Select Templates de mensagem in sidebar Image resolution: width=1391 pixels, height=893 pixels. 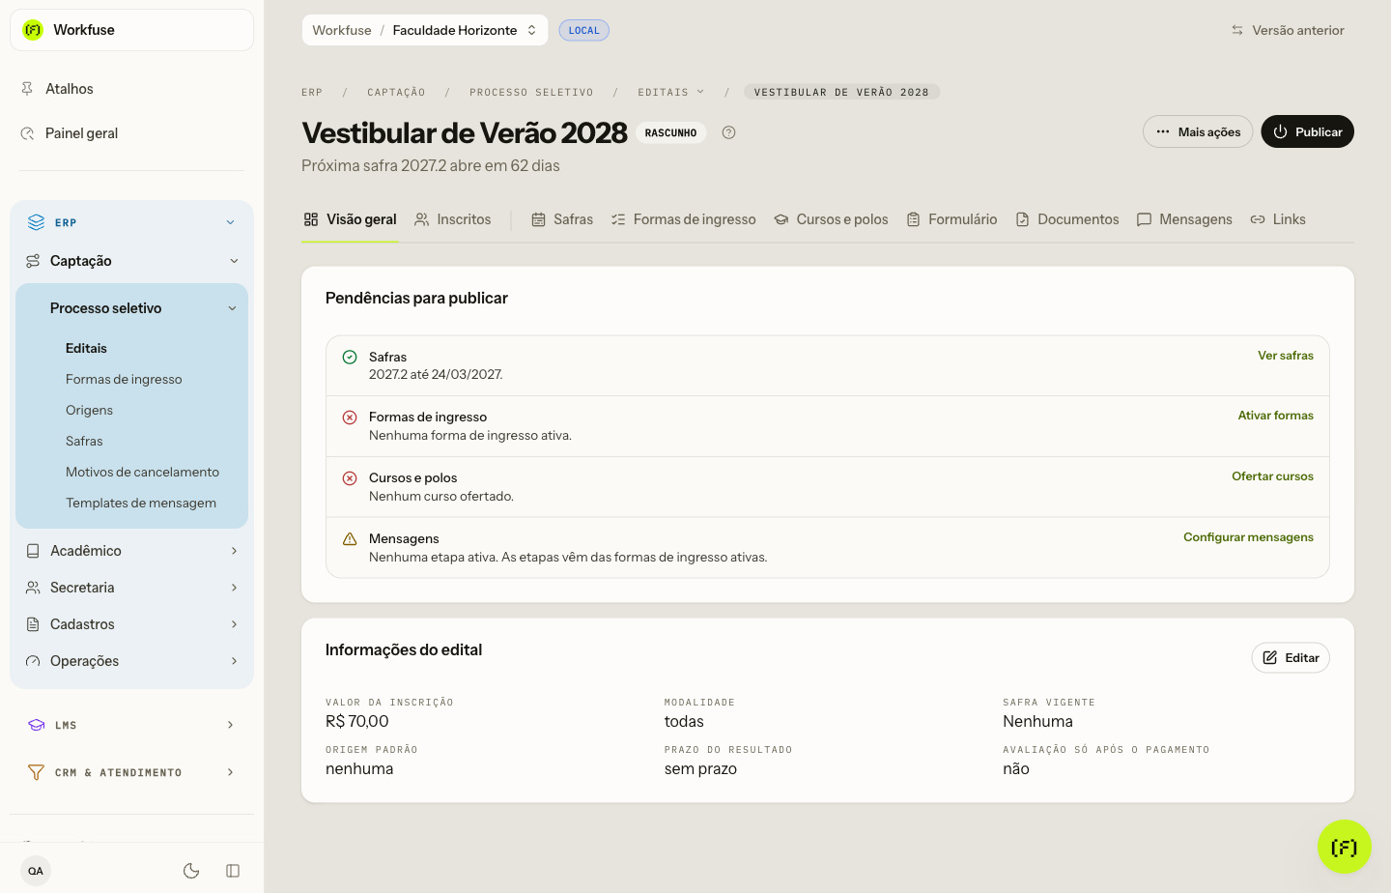click(141, 503)
